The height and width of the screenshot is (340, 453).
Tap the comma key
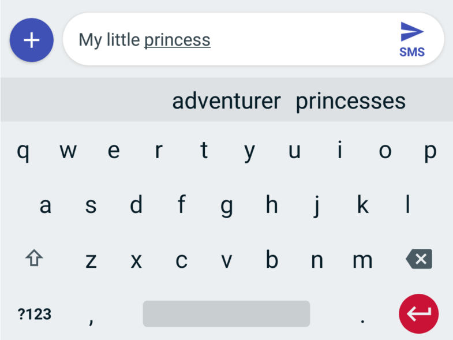pos(91,314)
